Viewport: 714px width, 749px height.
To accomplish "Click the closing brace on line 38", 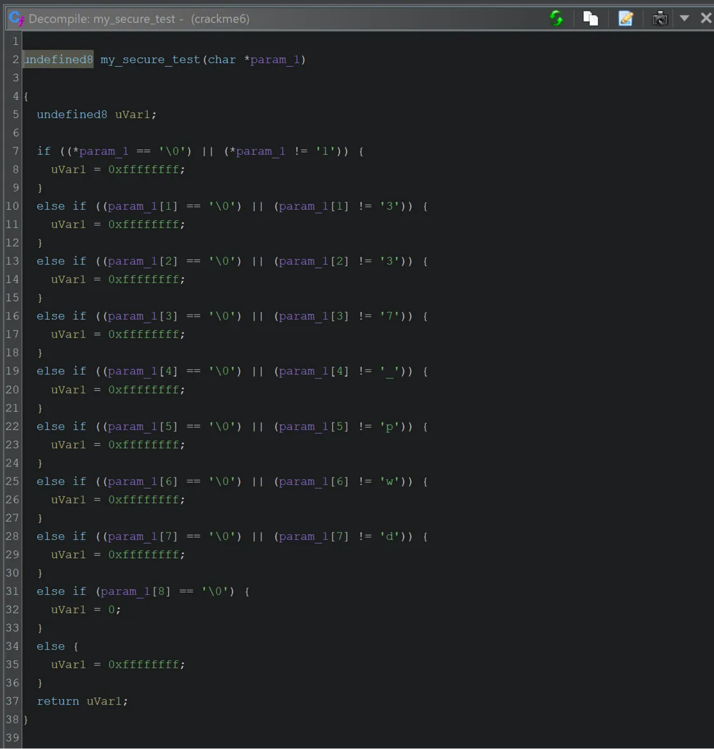I will coord(26,720).
